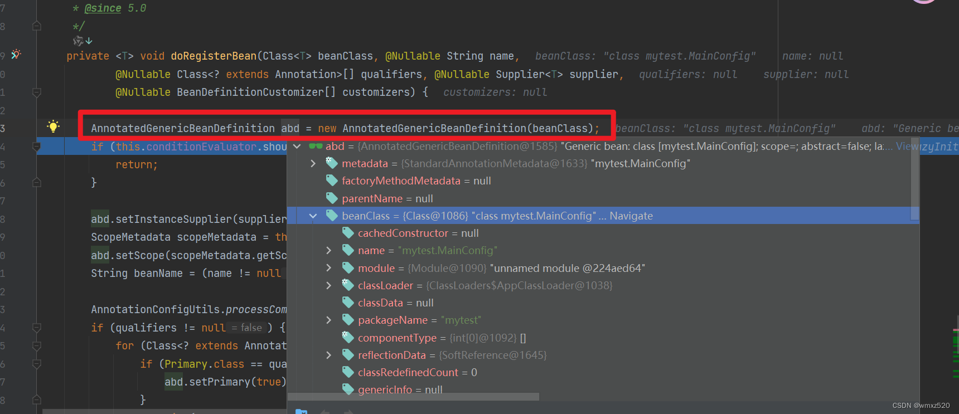Toggle fold marker at the Javadoc comment end
This screenshot has height=414, width=959.
[x=37, y=26]
